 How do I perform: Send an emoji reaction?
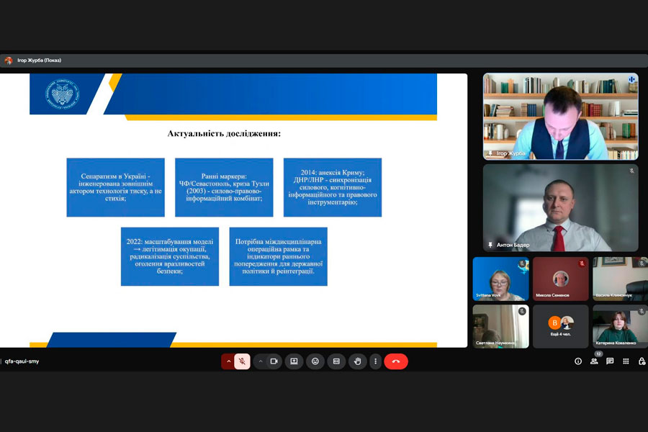315,361
